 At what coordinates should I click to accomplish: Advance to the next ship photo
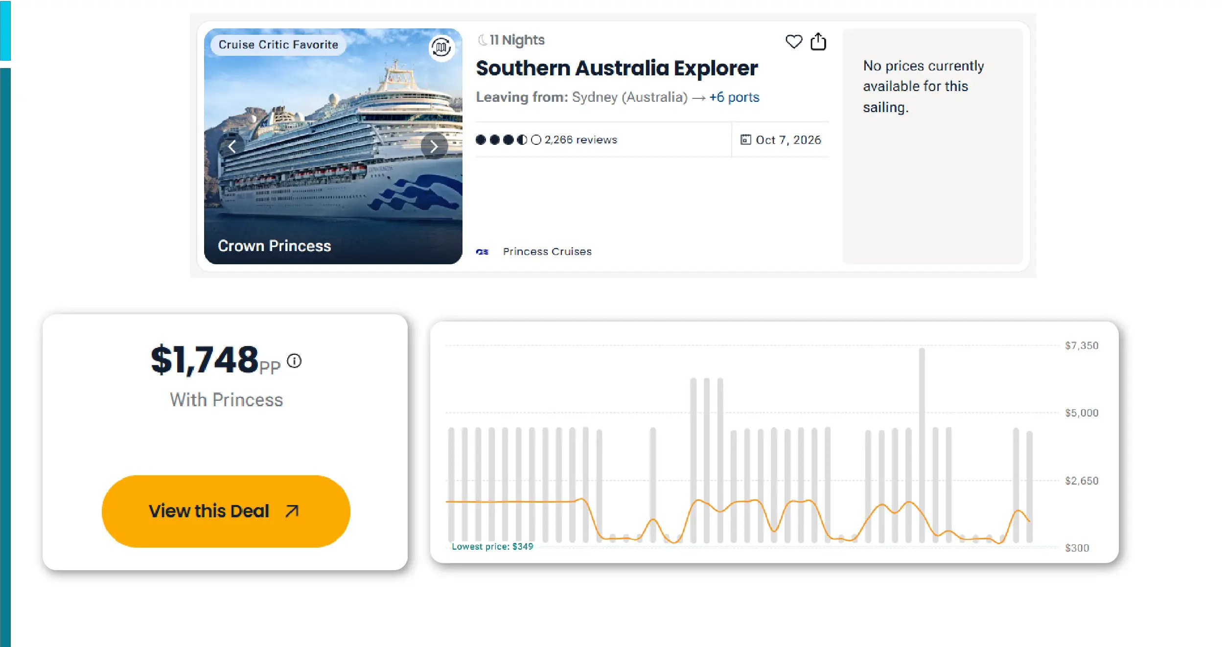click(x=434, y=146)
